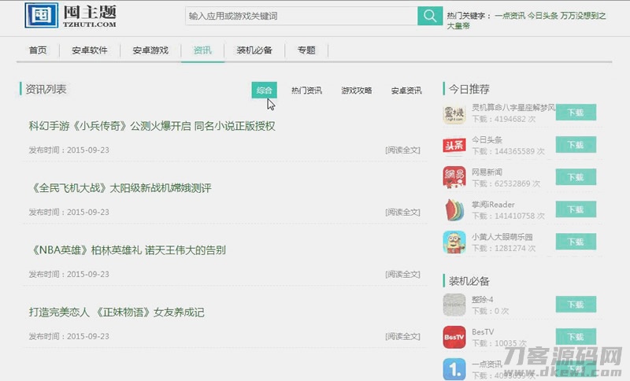Click the 网易新闻 app icon
The height and width of the screenshot is (381, 630).
(454, 178)
